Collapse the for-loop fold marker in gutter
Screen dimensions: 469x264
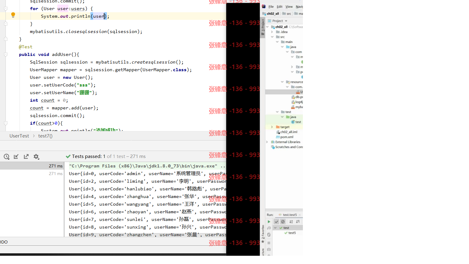(x=5, y=8)
